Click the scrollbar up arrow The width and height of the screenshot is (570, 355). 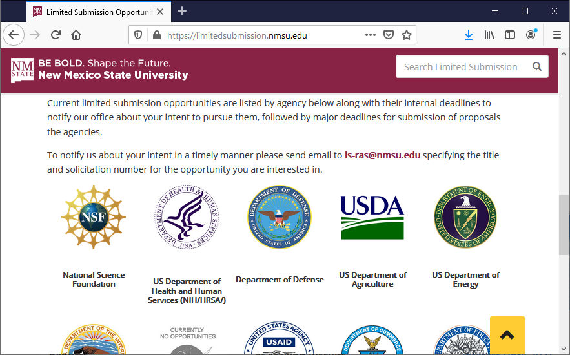(564, 53)
